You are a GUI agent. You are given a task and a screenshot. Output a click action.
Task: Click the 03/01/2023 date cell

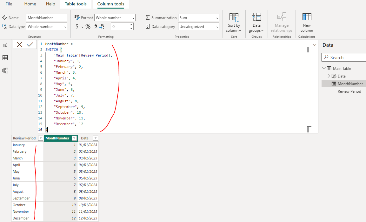pyautogui.click(x=88, y=158)
